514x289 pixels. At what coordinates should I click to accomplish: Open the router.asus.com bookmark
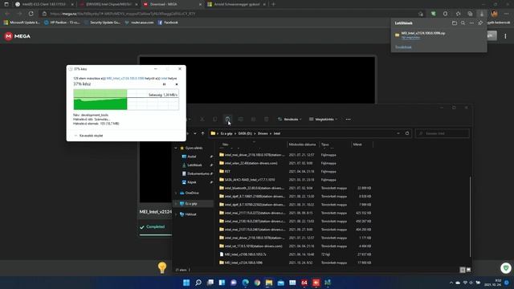[x=139, y=22]
